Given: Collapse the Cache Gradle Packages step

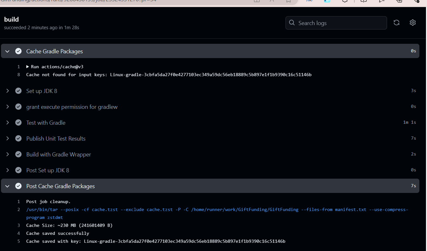Looking at the screenshot, I should point(8,51).
